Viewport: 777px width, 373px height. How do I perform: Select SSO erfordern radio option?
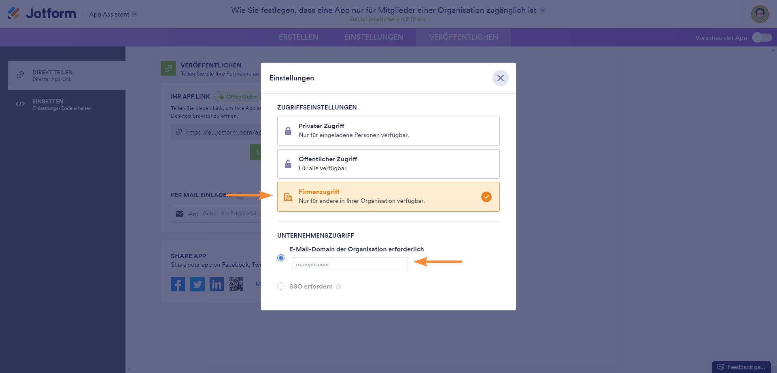[x=281, y=286]
